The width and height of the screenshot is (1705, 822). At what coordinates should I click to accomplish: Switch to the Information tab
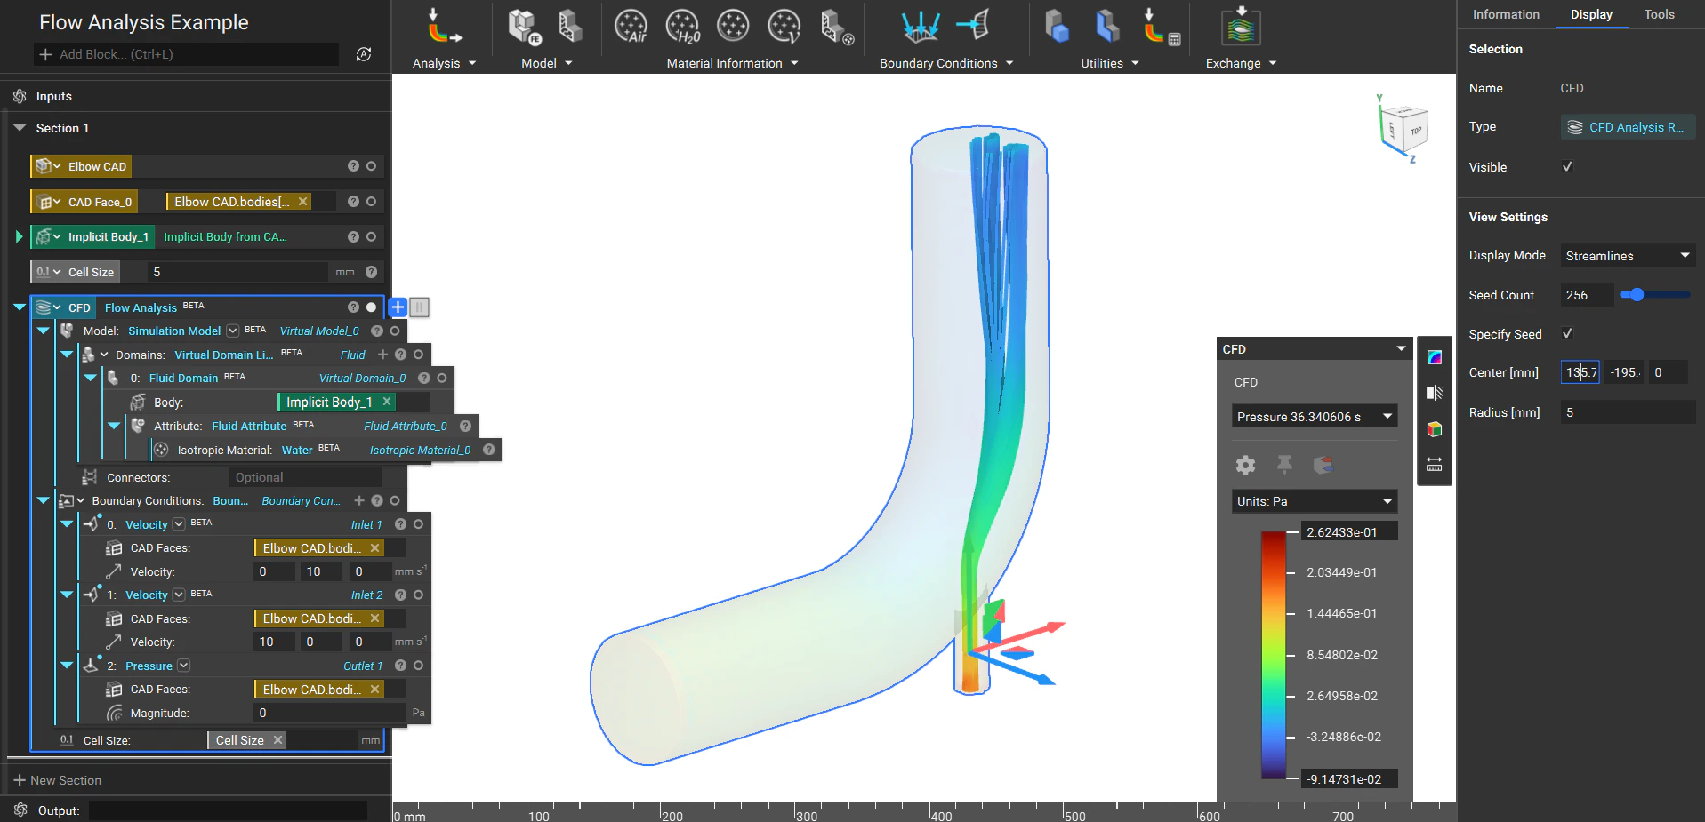click(1505, 14)
